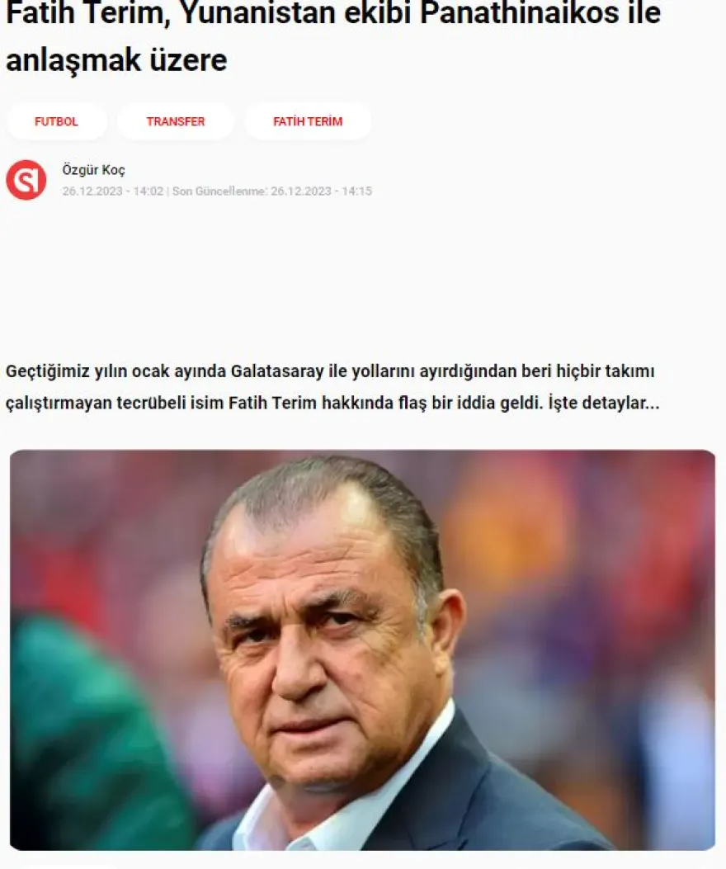
Task: Open author Özgür Koç's profile name
Action: tap(94, 169)
